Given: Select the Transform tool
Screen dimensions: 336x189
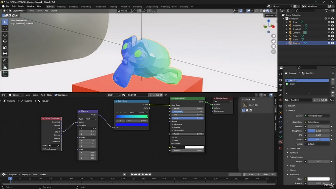Looking at the screenshot, I should [x=5, y=53].
